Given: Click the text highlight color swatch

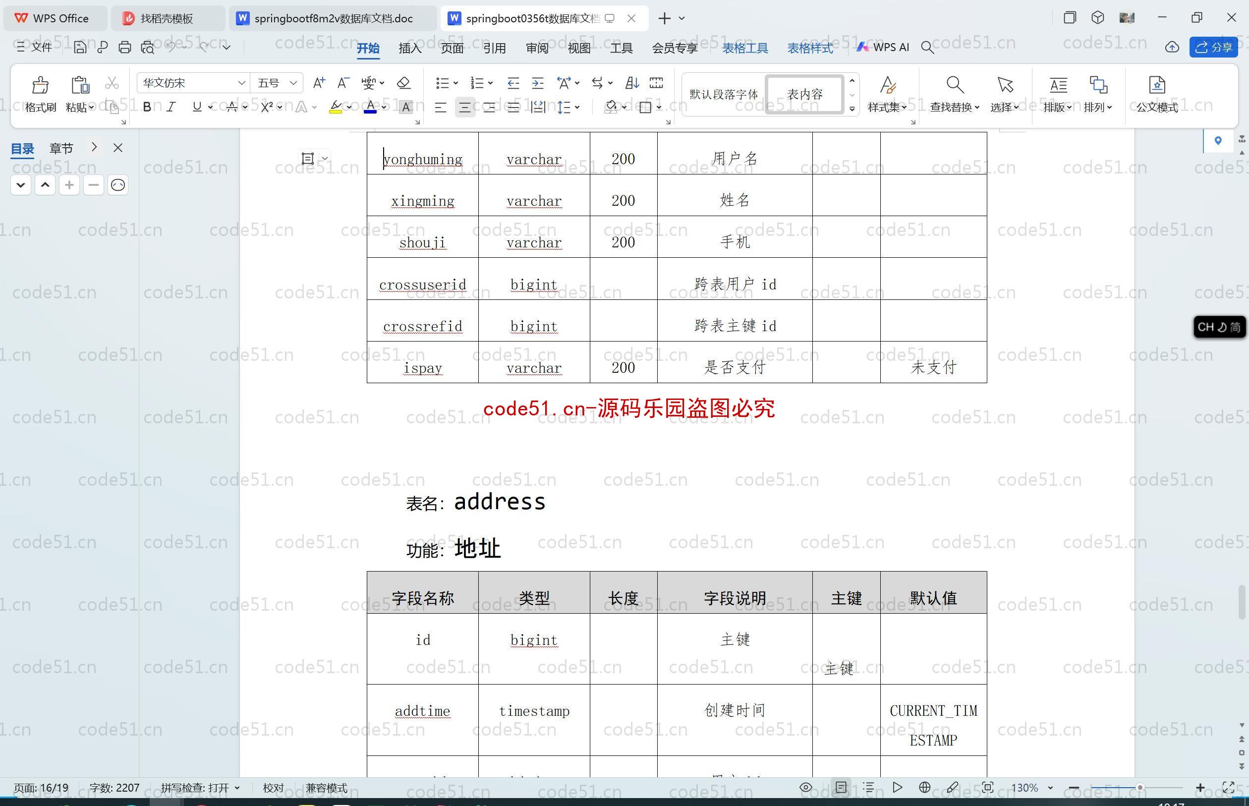Looking at the screenshot, I should (x=336, y=107).
